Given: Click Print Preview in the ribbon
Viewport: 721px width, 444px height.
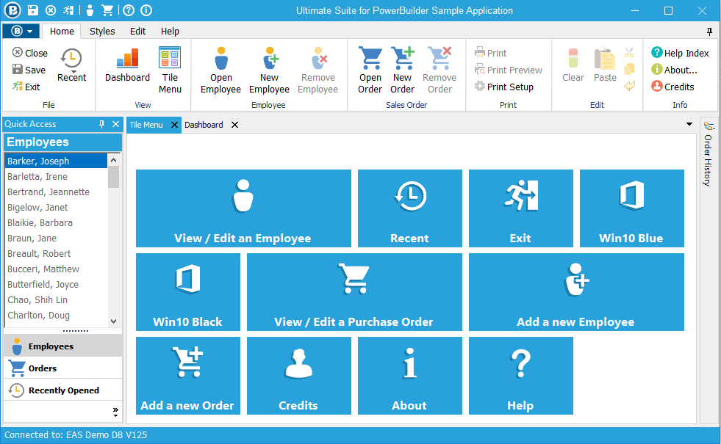Looking at the screenshot, I should (509, 70).
